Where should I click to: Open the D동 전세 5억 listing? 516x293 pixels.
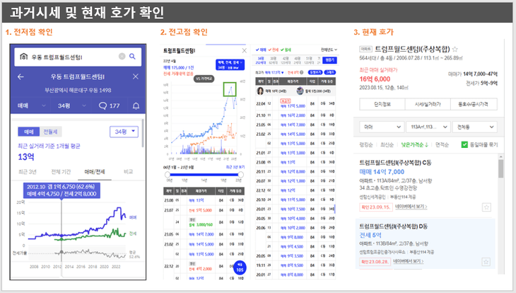(x=426, y=244)
